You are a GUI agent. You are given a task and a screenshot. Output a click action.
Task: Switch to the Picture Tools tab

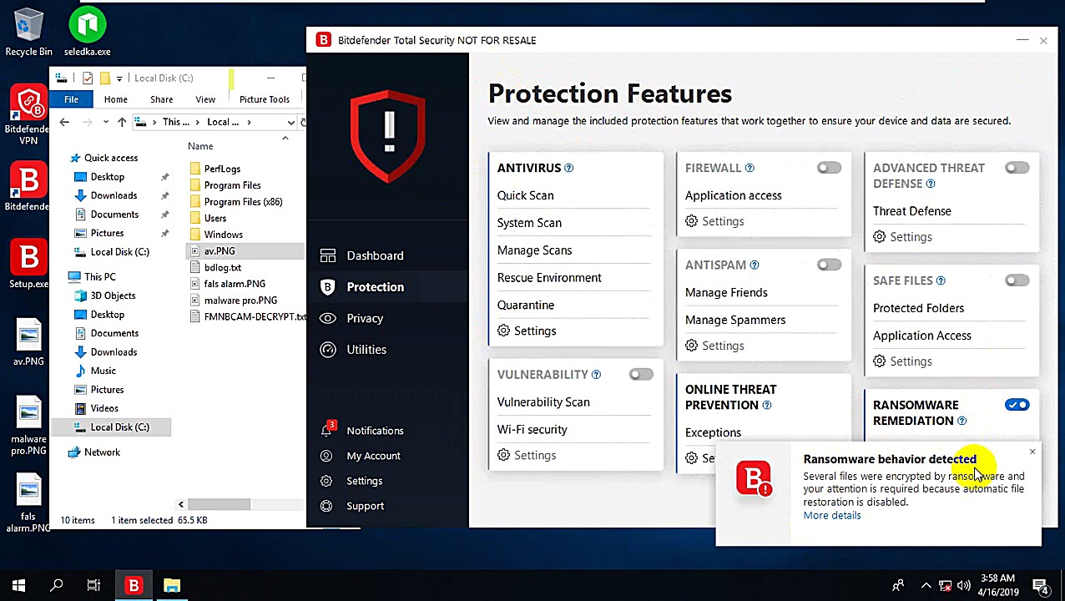[x=265, y=99]
